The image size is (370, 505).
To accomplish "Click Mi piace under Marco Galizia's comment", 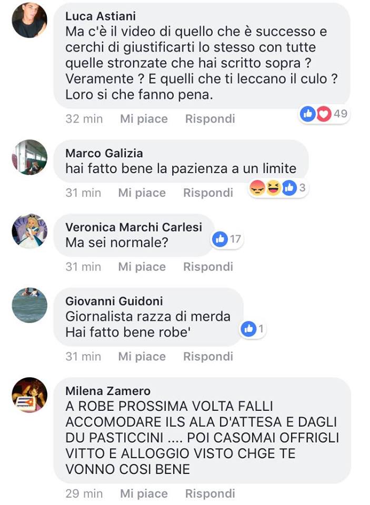I will click(142, 193).
